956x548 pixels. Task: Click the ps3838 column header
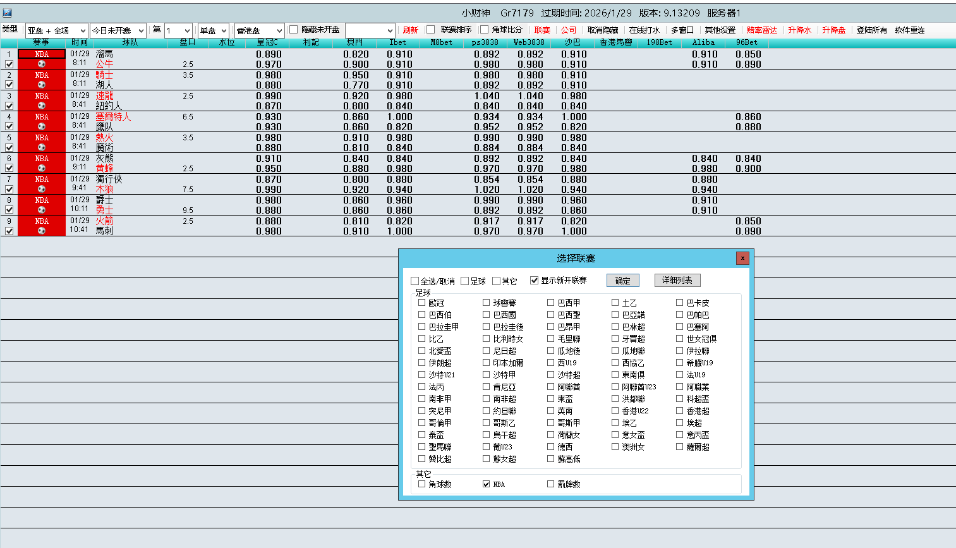pyautogui.click(x=485, y=42)
